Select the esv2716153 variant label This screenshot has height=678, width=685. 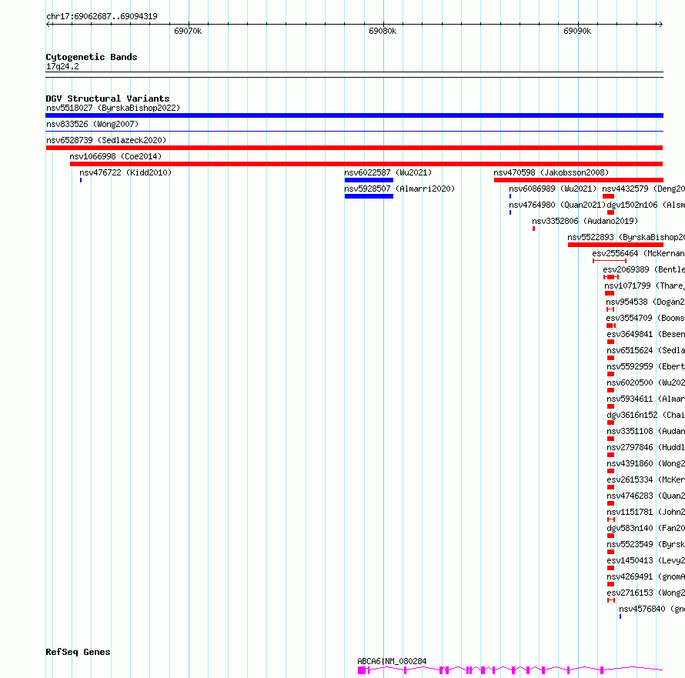(x=646, y=593)
